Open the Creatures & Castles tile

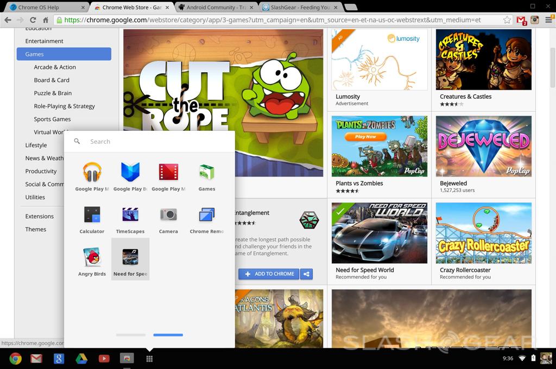tap(484, 68)
